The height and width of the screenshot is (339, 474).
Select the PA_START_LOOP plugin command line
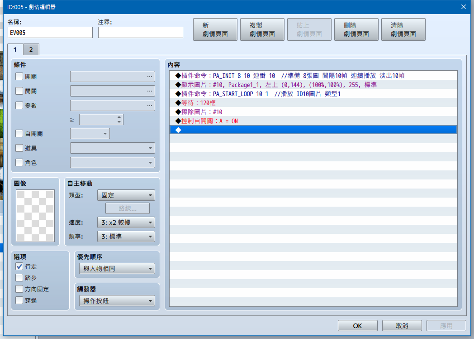(x=313, y=94)
